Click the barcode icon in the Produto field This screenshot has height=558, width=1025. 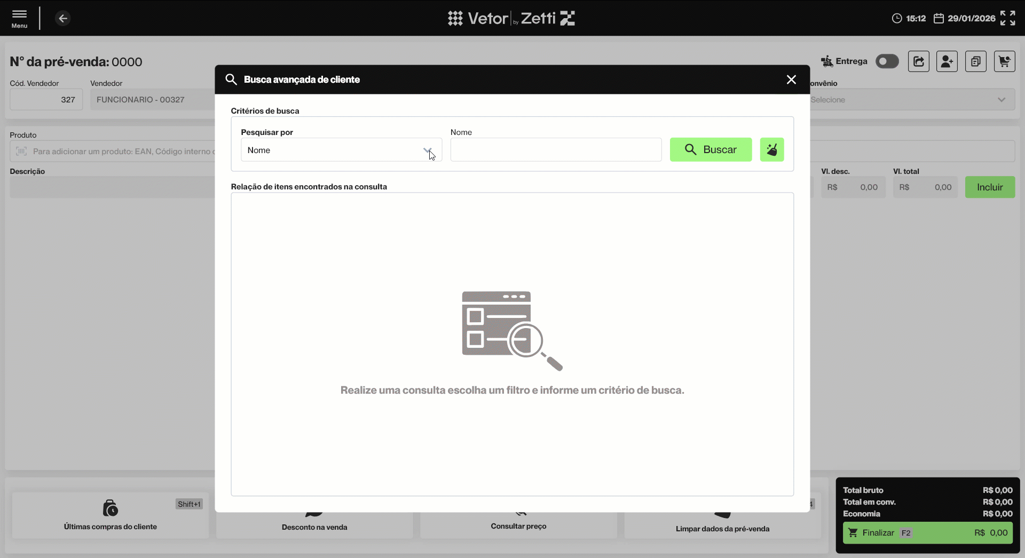pos(21,151)
